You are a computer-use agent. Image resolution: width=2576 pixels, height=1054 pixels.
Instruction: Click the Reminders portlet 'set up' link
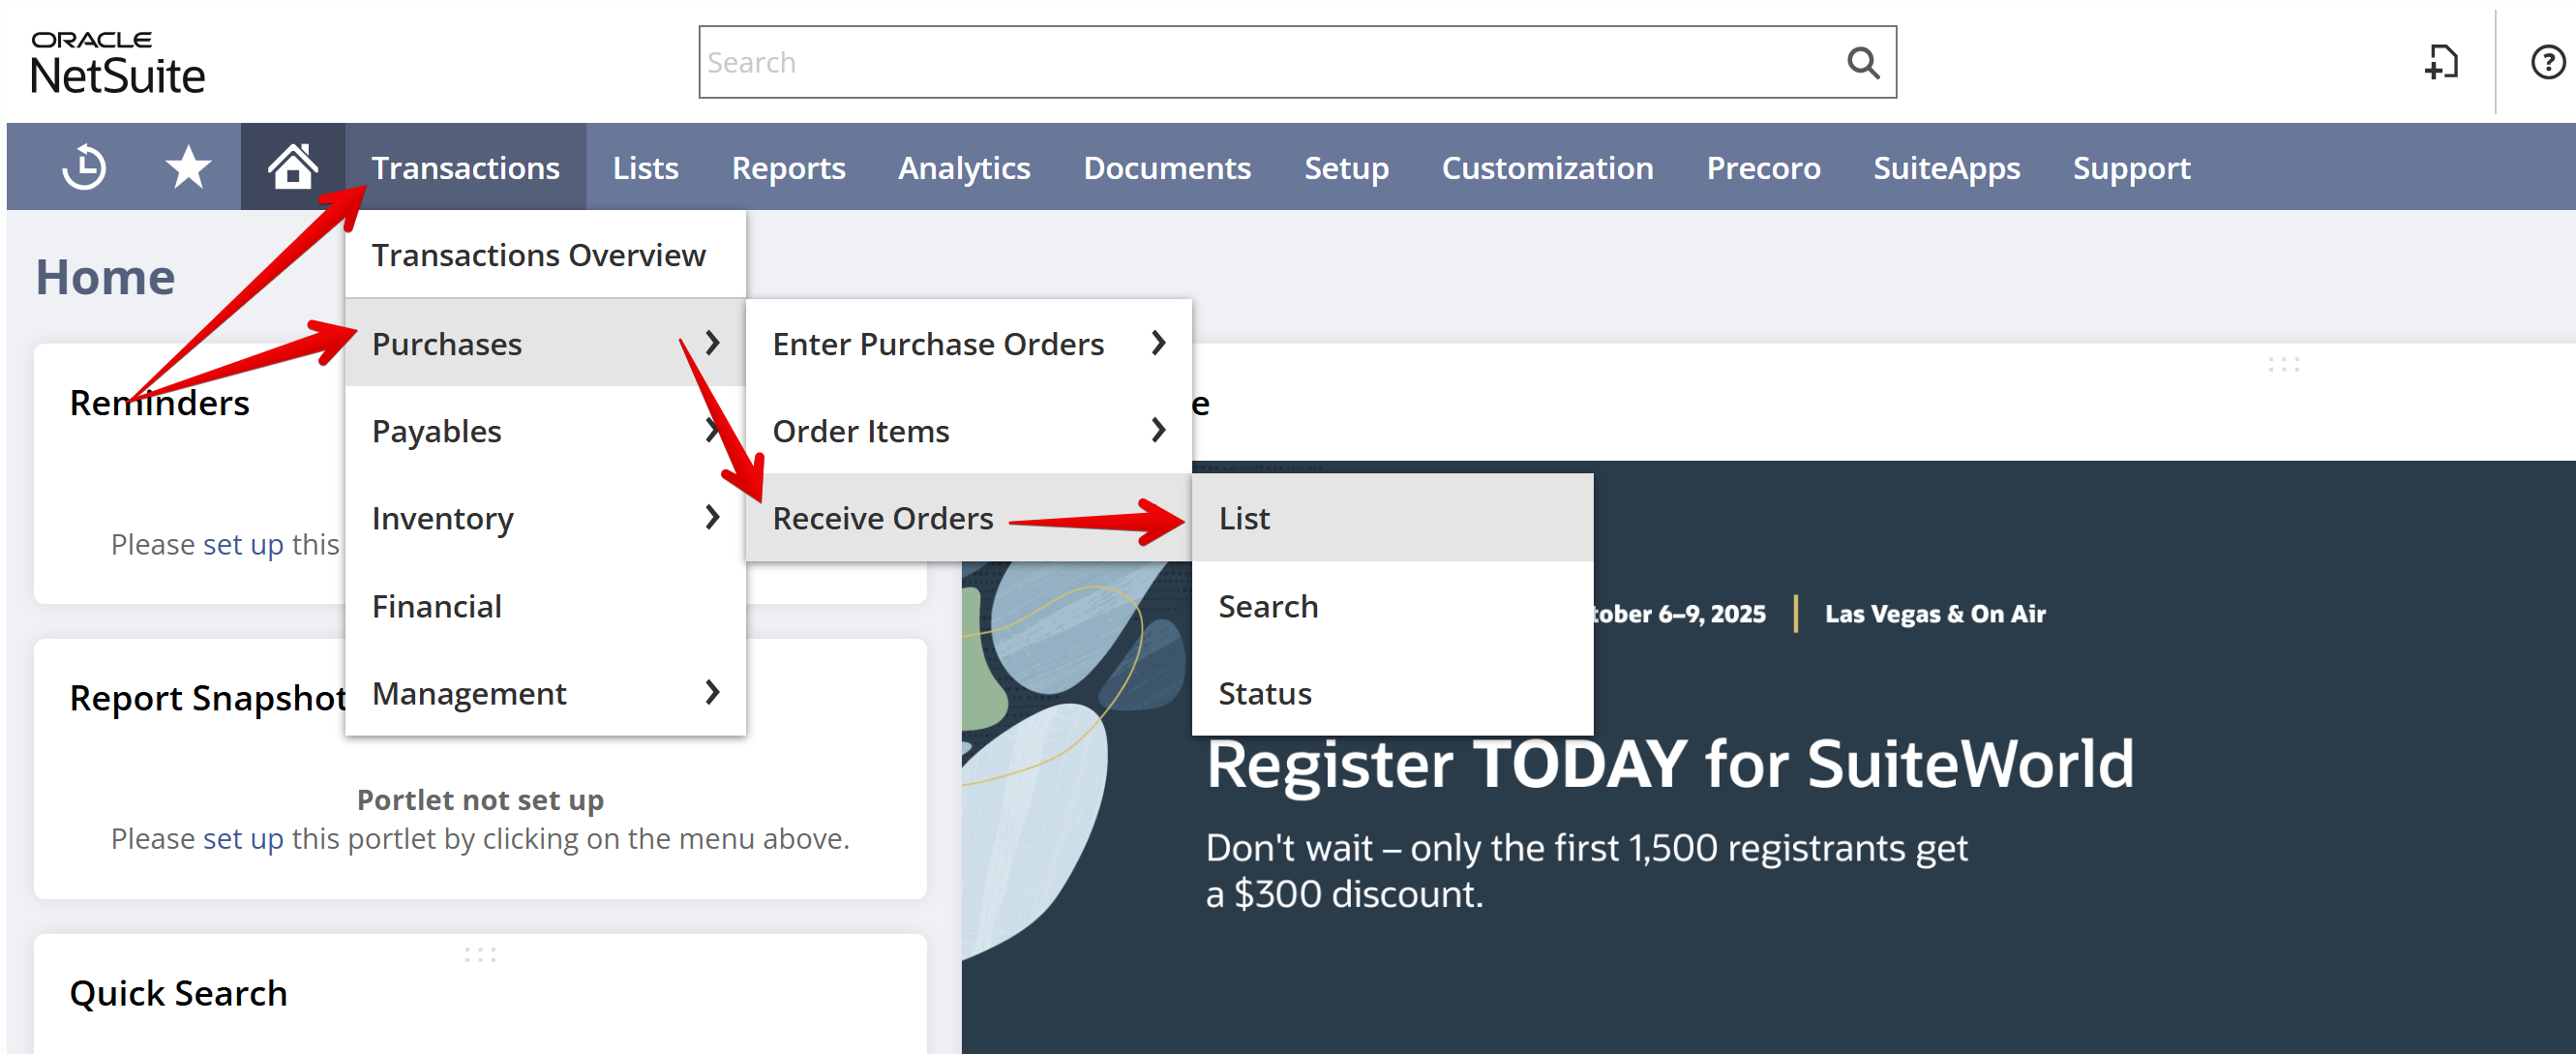[x=243, y=544]
